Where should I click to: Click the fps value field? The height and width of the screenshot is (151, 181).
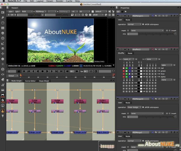[x=86, y=71]
